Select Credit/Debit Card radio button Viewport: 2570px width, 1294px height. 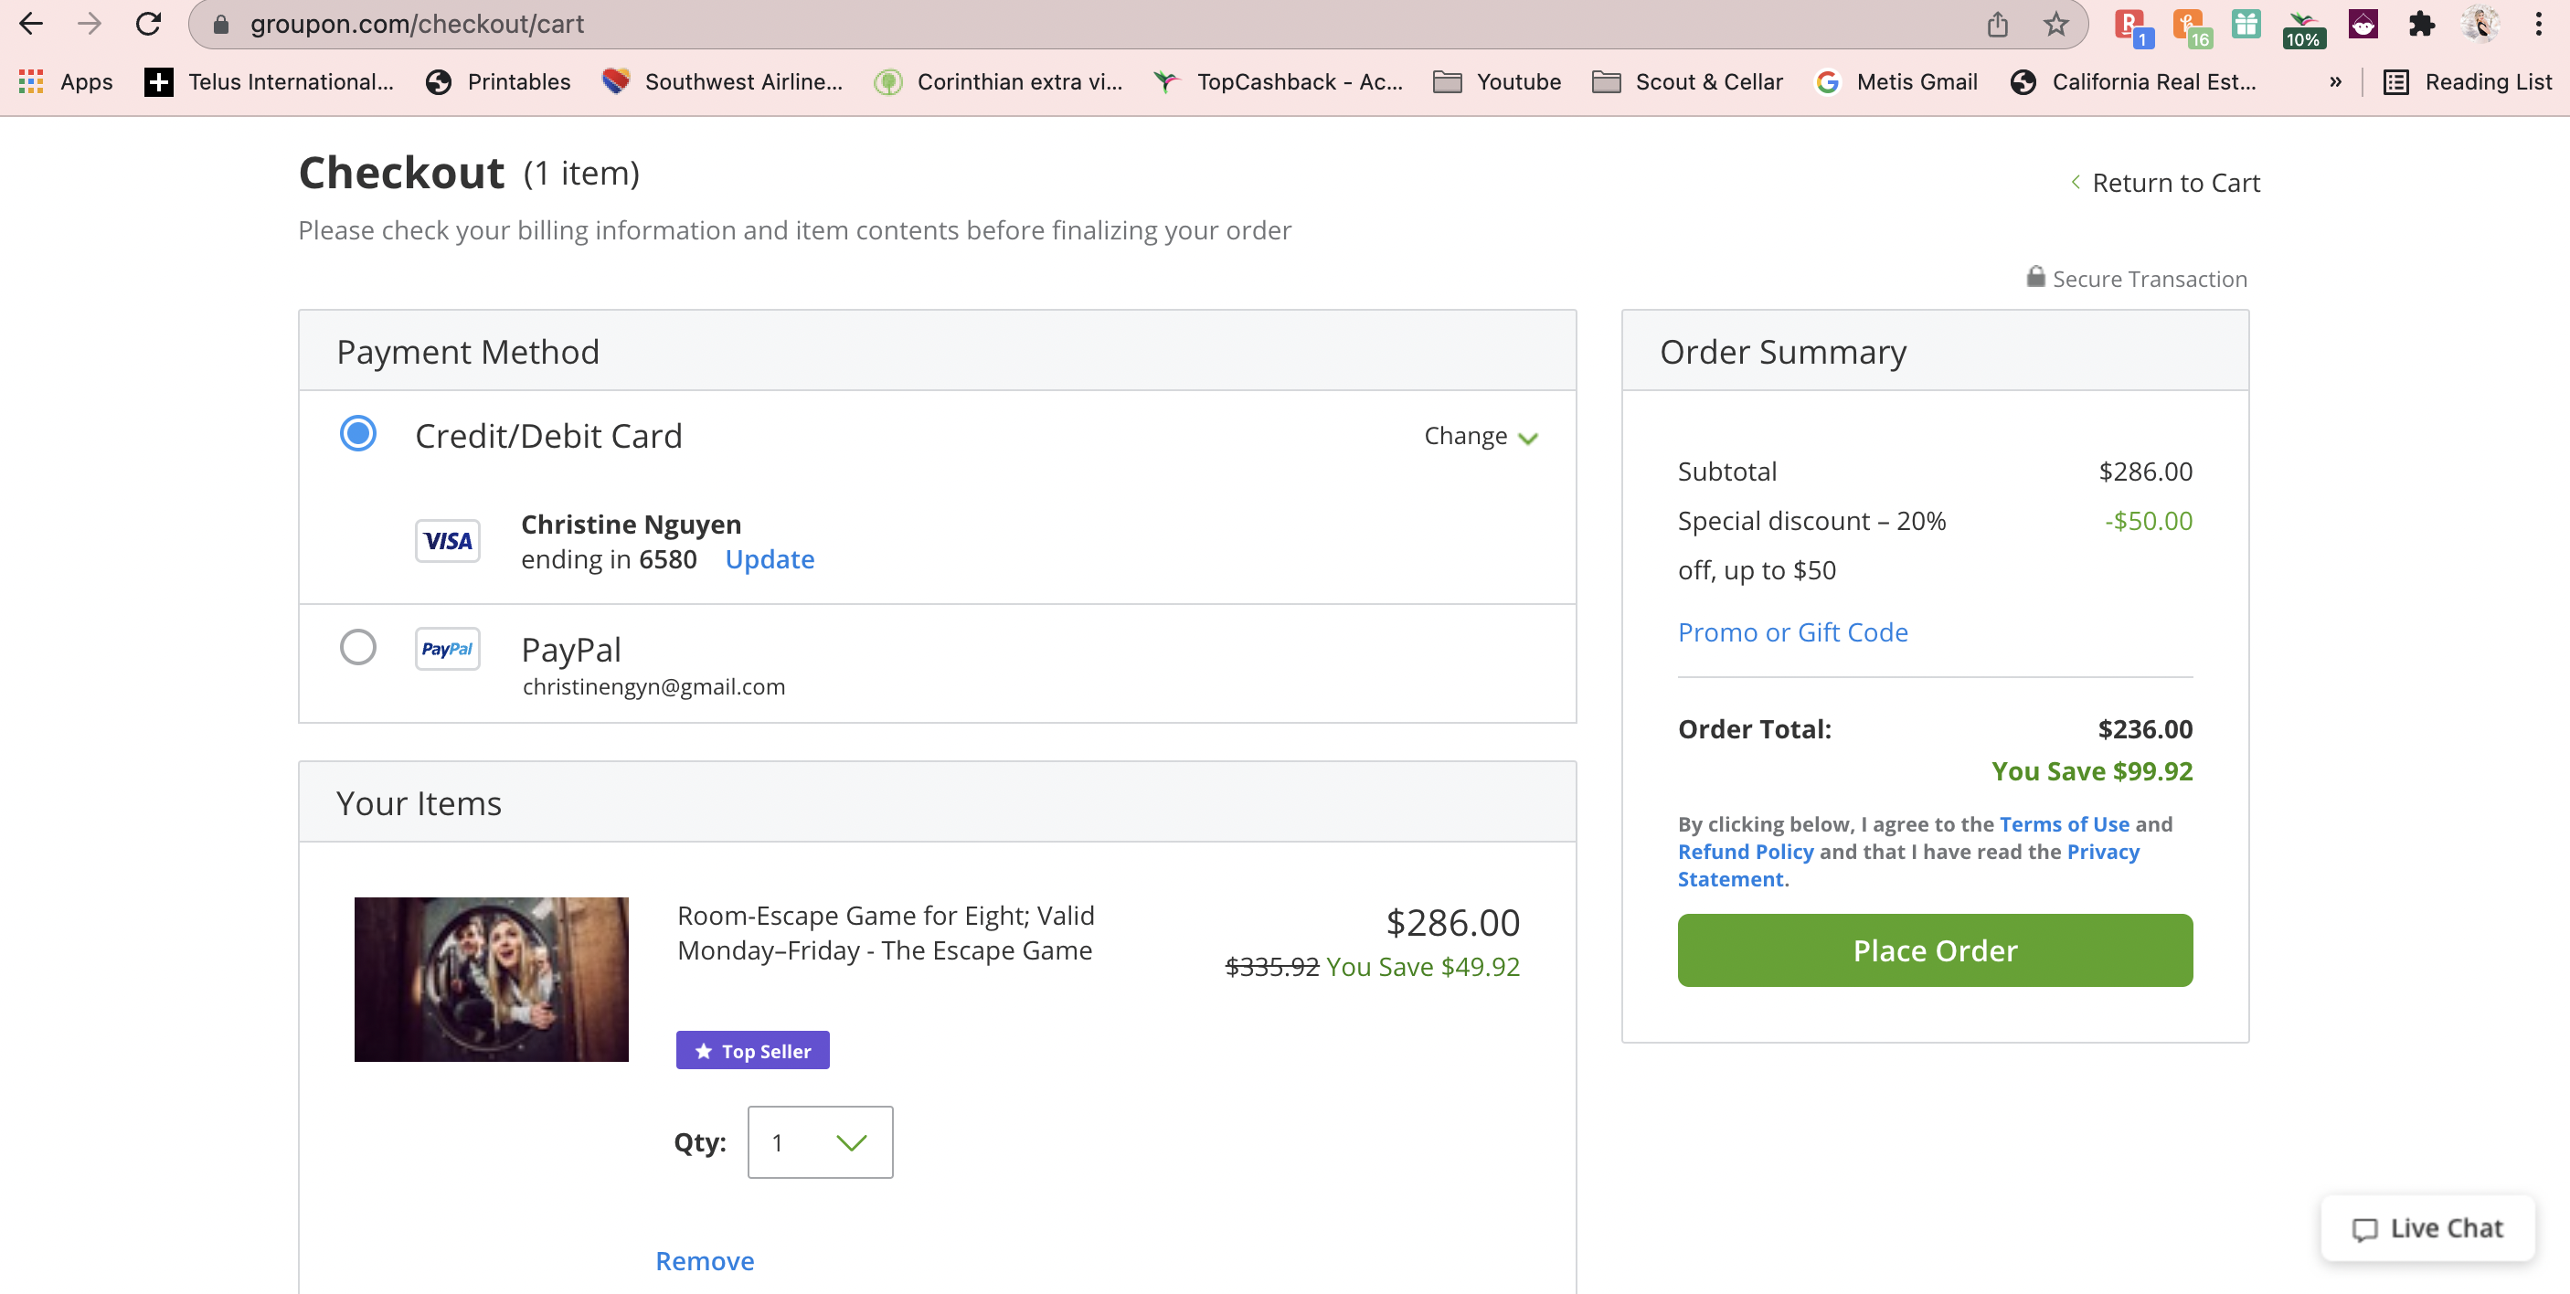(357, 434)
